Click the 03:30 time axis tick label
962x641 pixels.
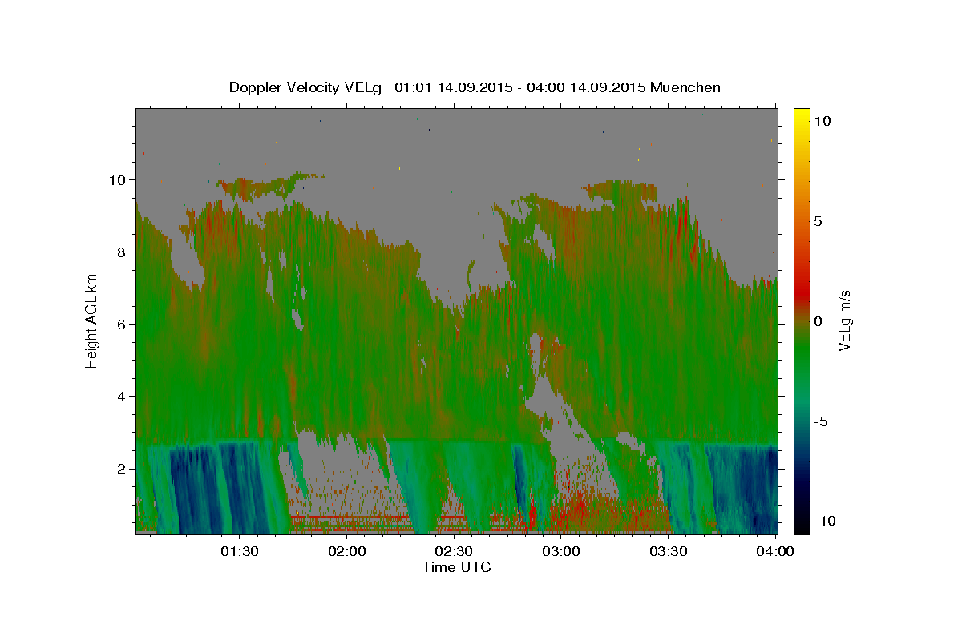(669, 551)
